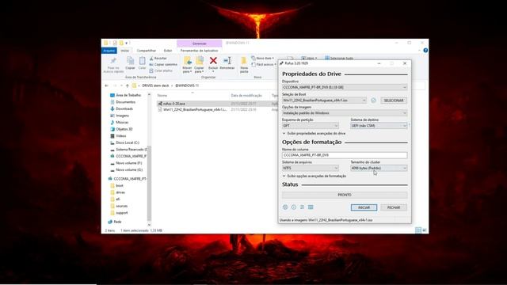
Task: Open the Novo item dropdown
Action: (x=262, y=58)
